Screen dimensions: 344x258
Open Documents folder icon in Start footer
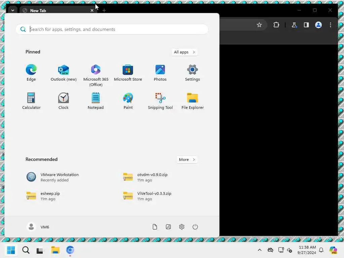[x=155, y=227]
